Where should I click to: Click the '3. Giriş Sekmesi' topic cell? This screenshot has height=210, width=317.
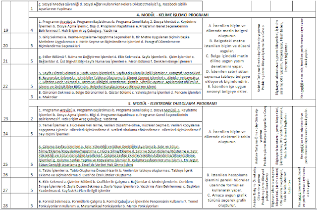[120, 41]
